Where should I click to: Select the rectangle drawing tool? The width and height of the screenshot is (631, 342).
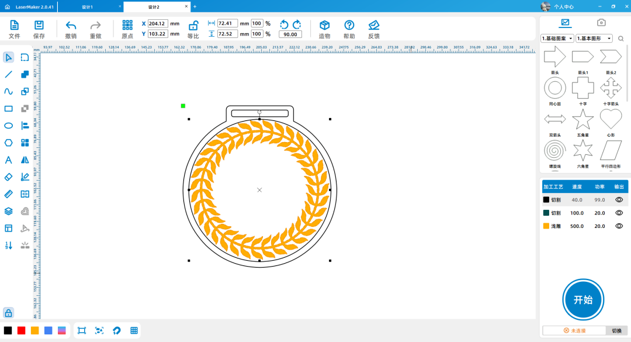point(9,109)
